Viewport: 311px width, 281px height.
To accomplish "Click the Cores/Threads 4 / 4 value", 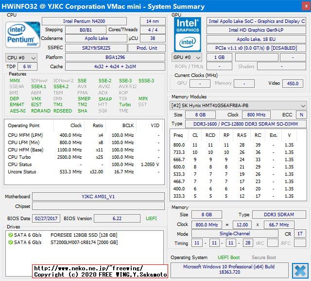I will tap(153, 30).
